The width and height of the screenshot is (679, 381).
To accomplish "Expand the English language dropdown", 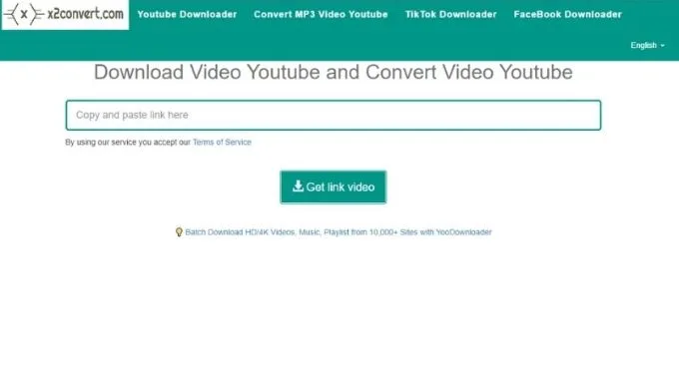I will 647,46.
